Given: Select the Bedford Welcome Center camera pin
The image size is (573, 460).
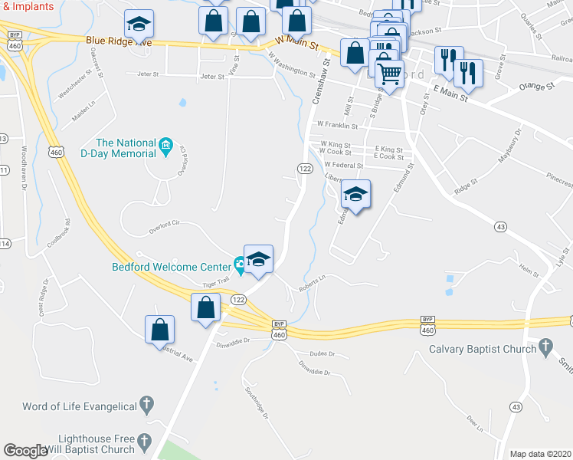Looking at the screenshot, I should [239, 266].
